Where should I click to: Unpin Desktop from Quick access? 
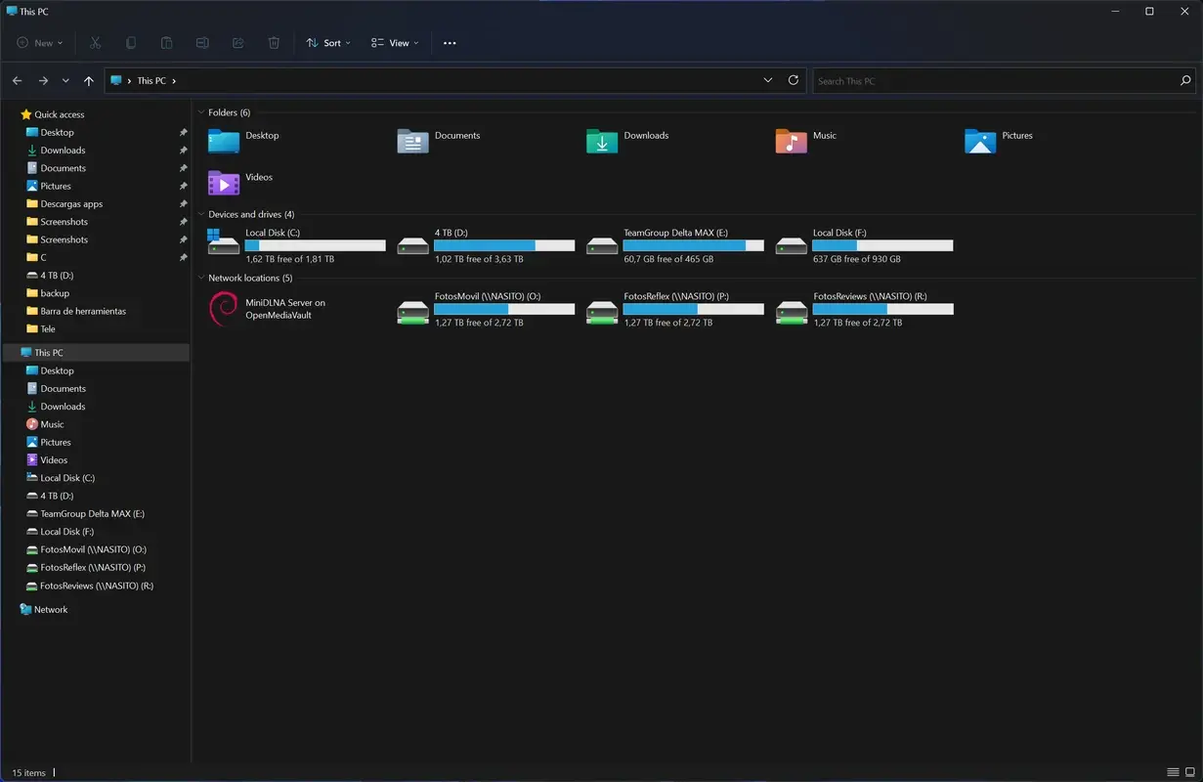183,132
